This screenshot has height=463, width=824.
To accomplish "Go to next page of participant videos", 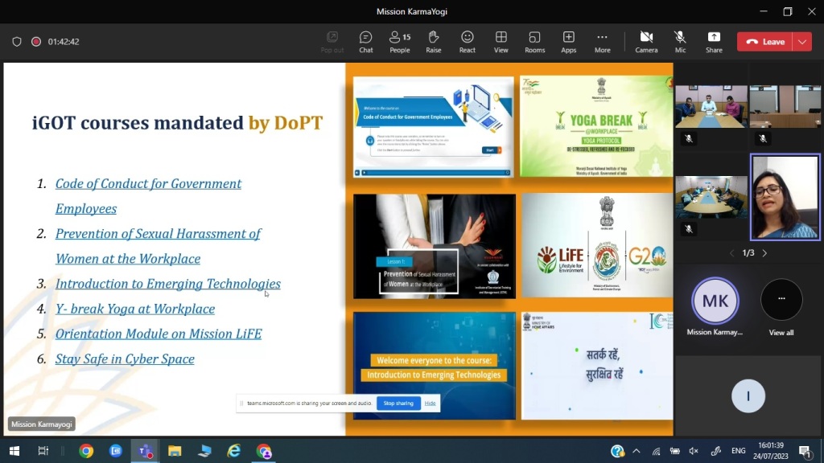I will 764,253.
